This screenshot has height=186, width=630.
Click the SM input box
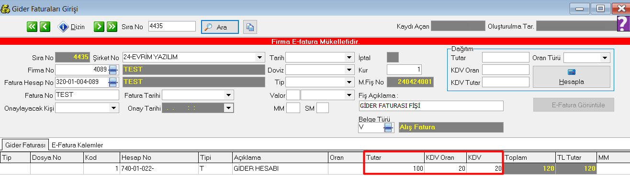(323, 108)
